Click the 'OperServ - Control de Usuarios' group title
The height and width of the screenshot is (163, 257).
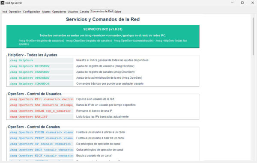pyautogui.click(x=35, y=94)
